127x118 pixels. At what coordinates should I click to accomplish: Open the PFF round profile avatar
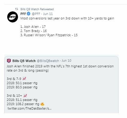[x=13, y=17]
